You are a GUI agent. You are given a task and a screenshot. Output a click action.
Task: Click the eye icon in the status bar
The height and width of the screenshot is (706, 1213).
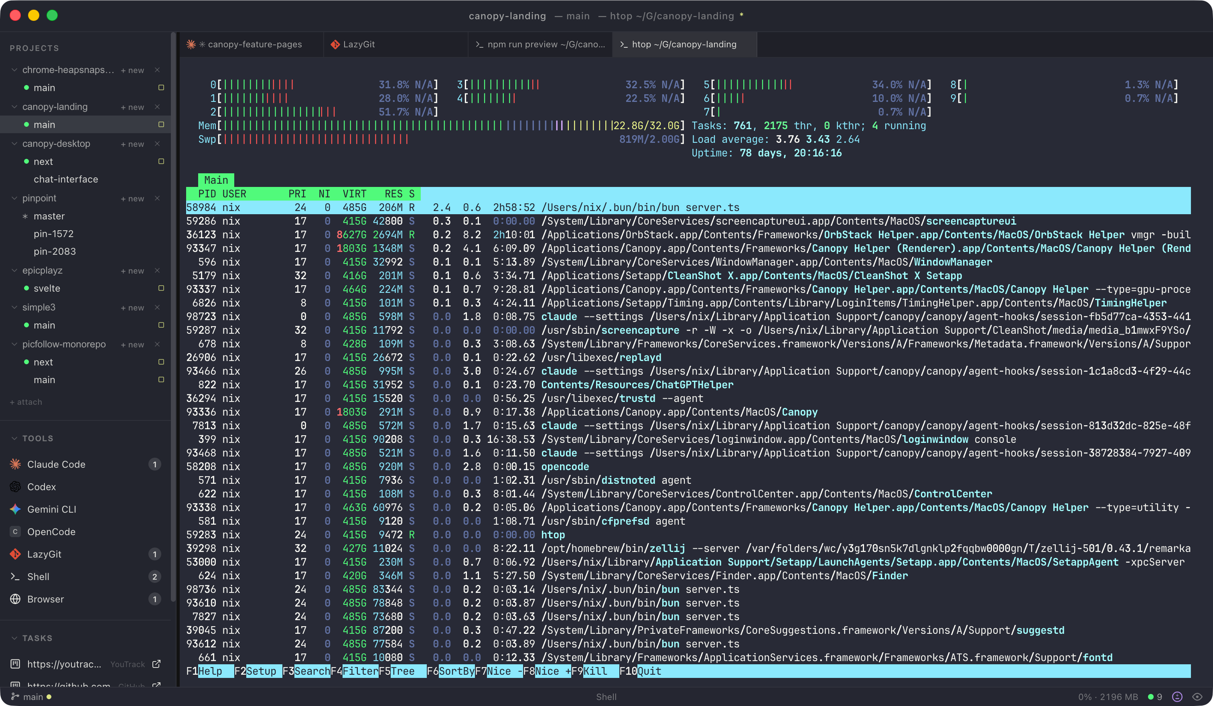pos(1198,697)
